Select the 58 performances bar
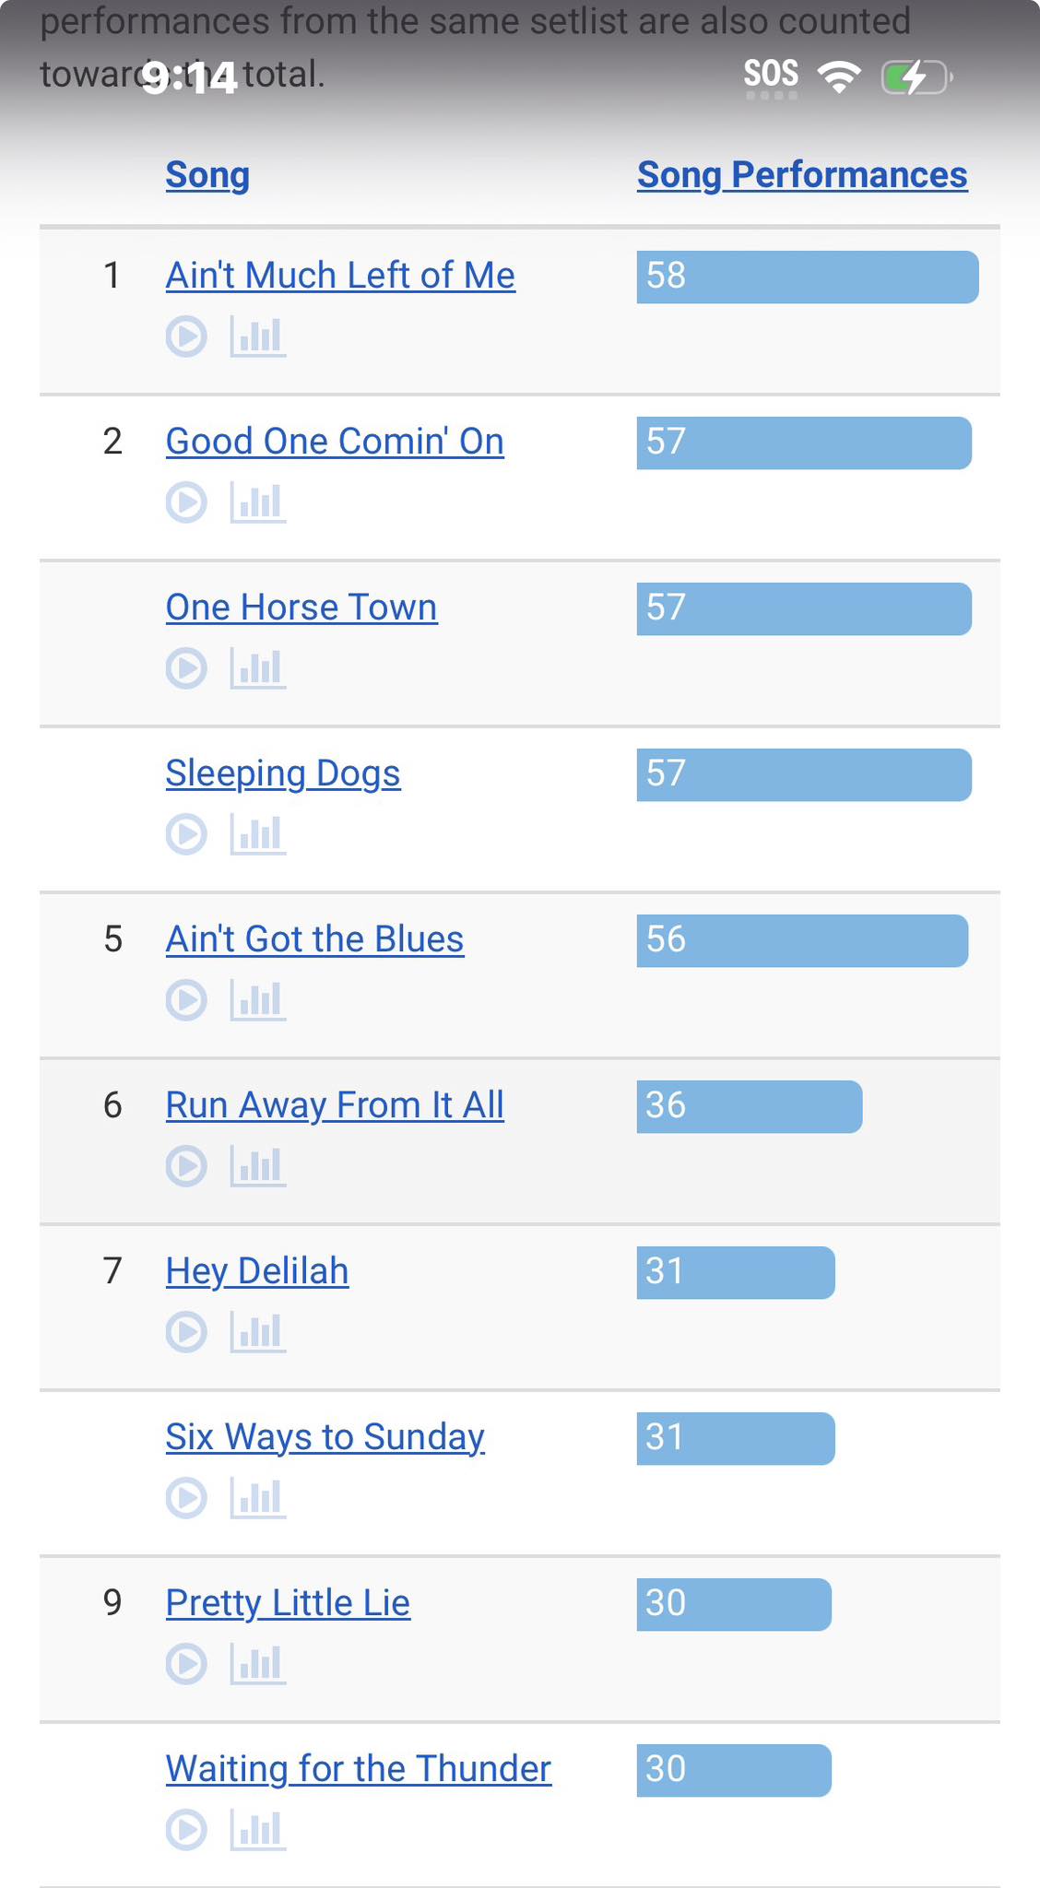This screenshot has width=1040, height=1888. 808,277
